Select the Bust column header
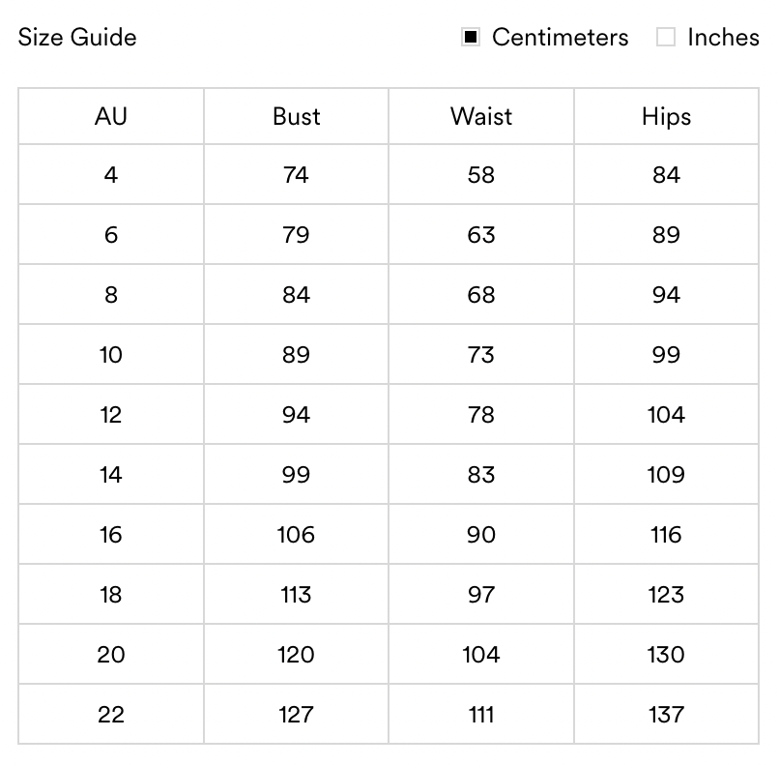 click(x=296, y=117)
